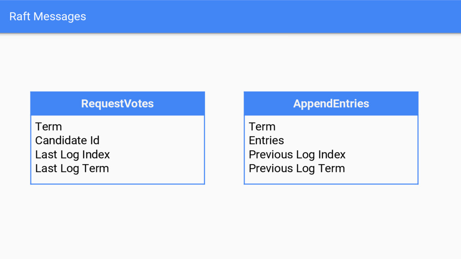
Task: Select the "Last Log Term" line
Action: click(72, 169)
